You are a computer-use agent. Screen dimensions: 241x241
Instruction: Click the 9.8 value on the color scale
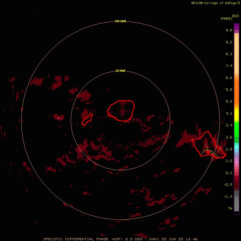point(229,30)
